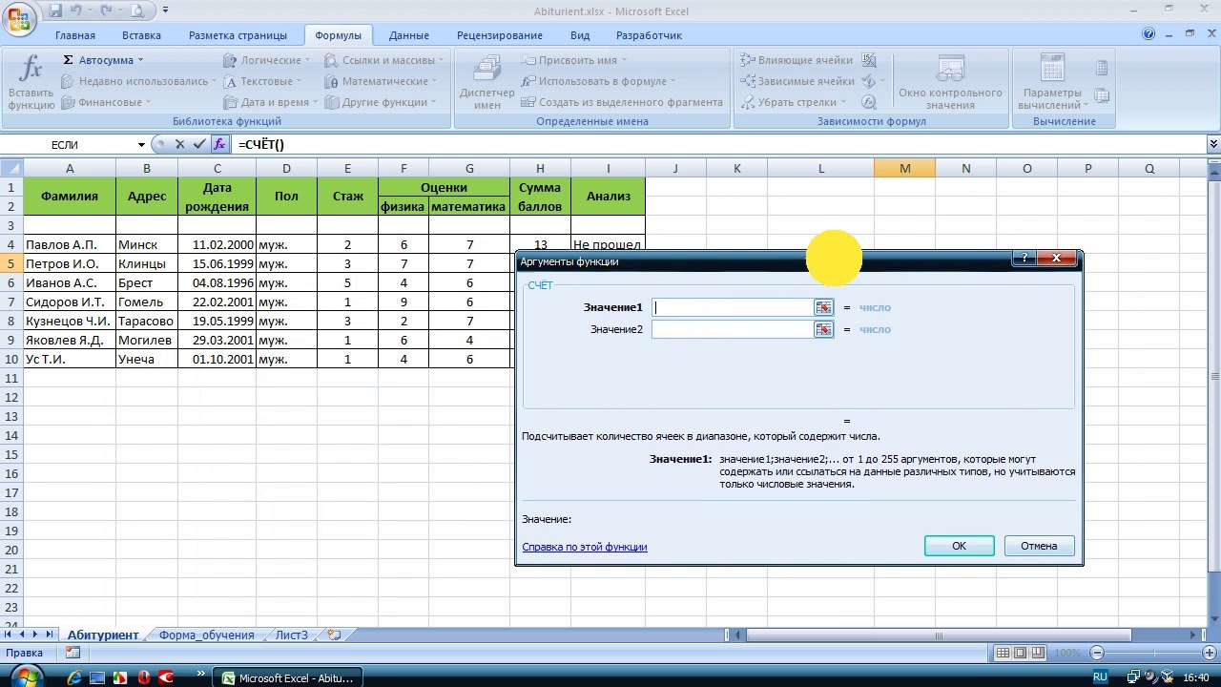Viewport: 1221px width, 687px height.
Task: Click Internet Explorer icon in taskbar
Action: point(74,678)
